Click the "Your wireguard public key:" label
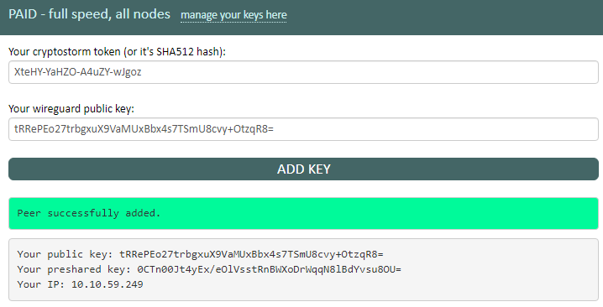Screen dimensions: 603x307 [x=71, y=109]
